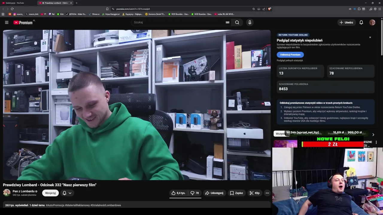This screenshot has height=215, width=383.
Task: Click the video title Prawdziwy Lombard - Odcinek 332
Action: pos(50,185)
